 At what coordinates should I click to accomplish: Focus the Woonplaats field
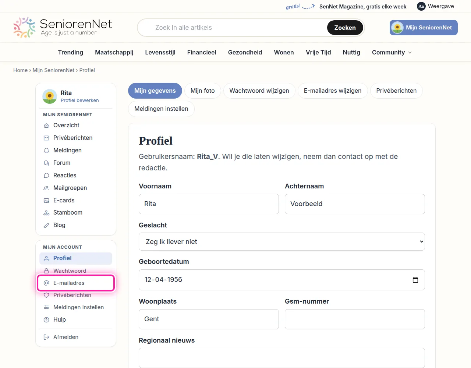(209, 319)
